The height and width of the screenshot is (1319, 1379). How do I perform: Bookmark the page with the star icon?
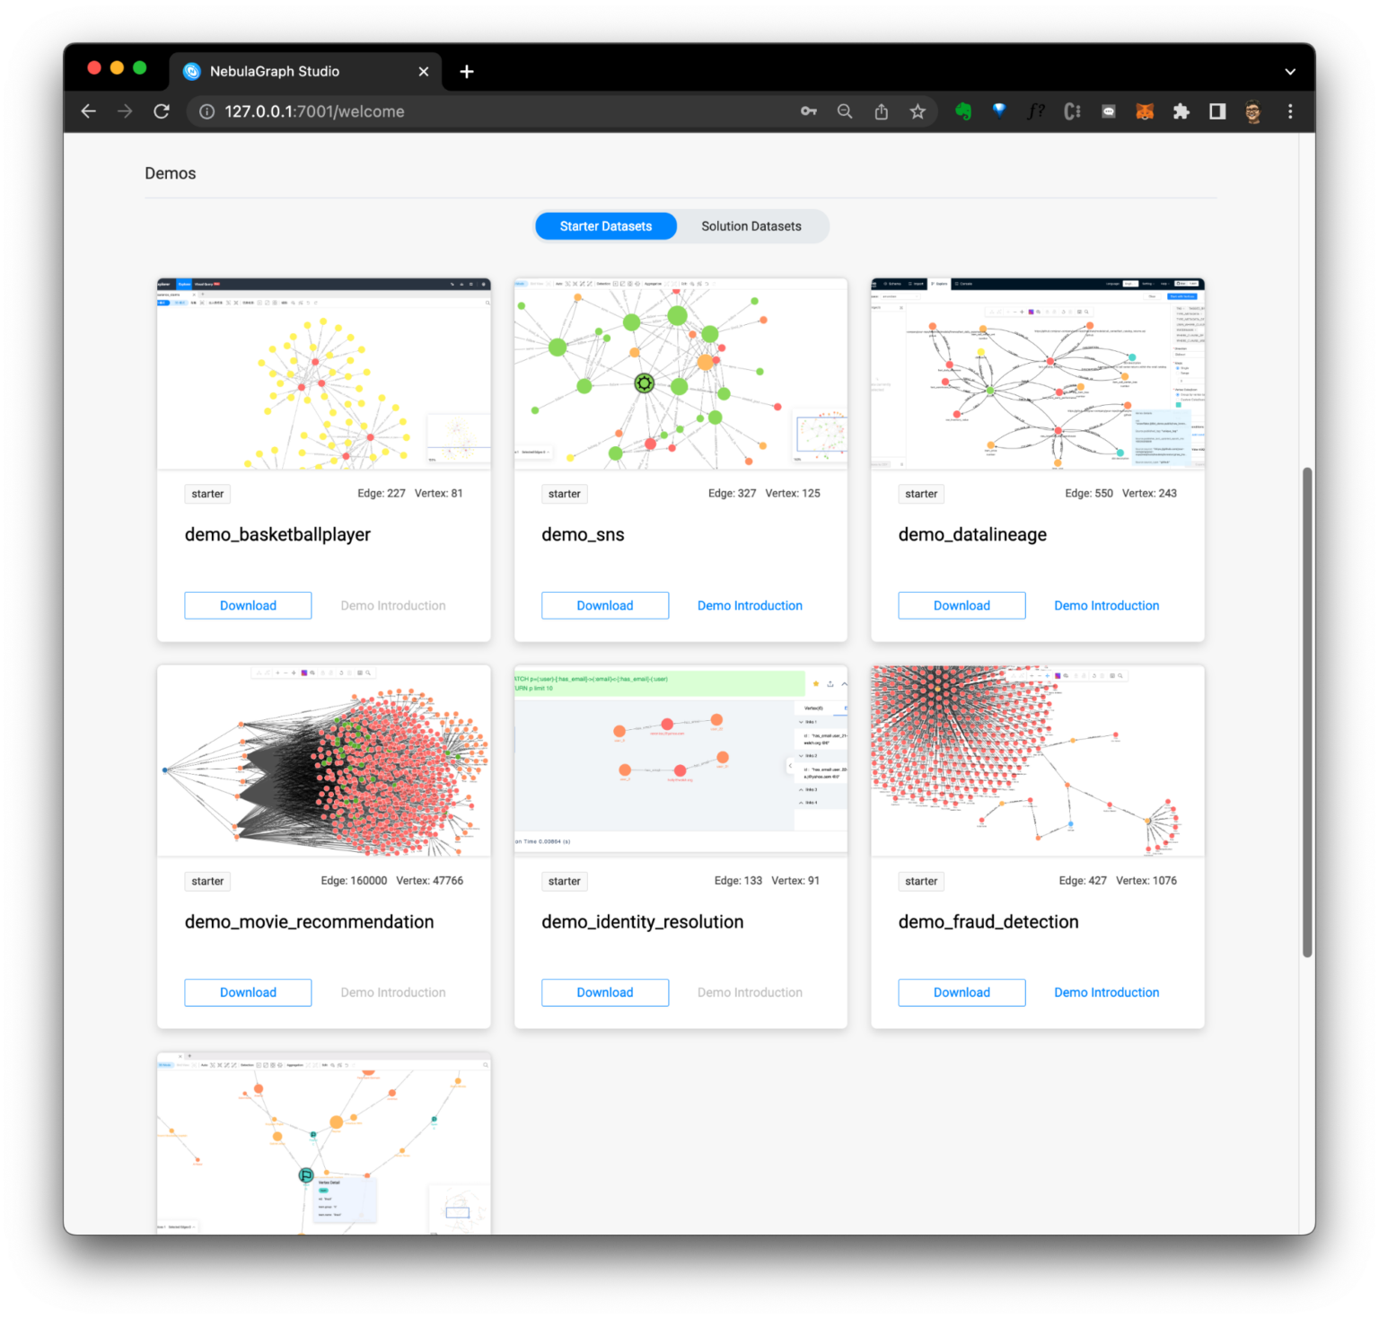pyautogui.click(x=918, y=111)
